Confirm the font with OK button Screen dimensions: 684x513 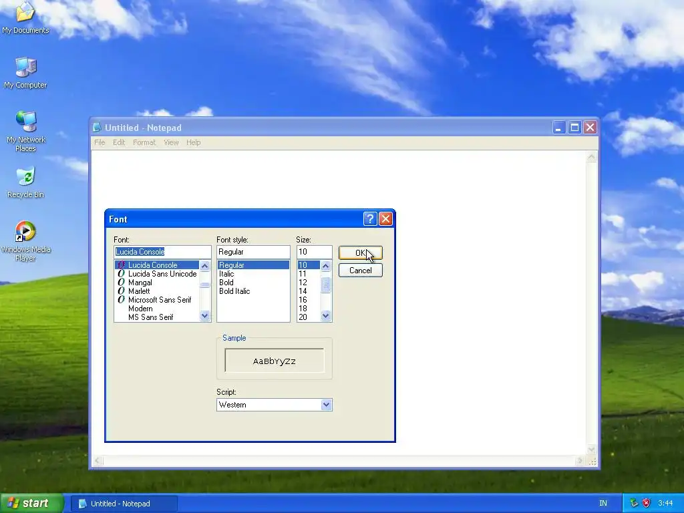[360, 252]
